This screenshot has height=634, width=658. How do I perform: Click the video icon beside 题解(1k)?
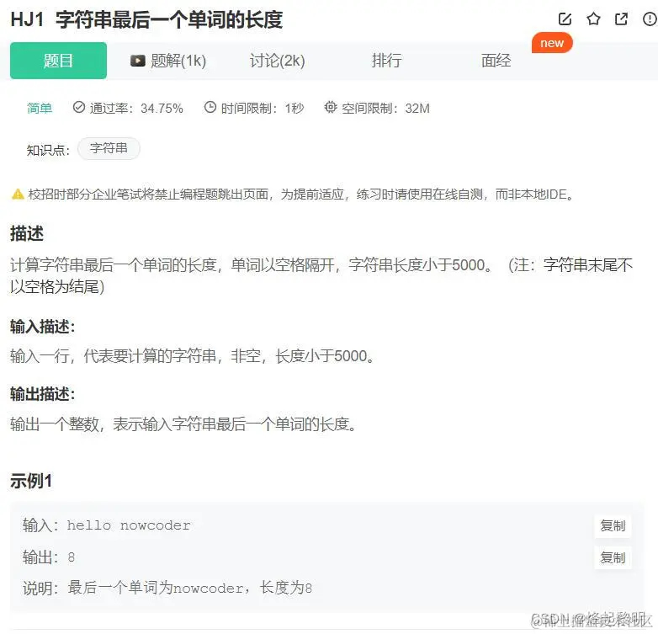click(138, 61)
